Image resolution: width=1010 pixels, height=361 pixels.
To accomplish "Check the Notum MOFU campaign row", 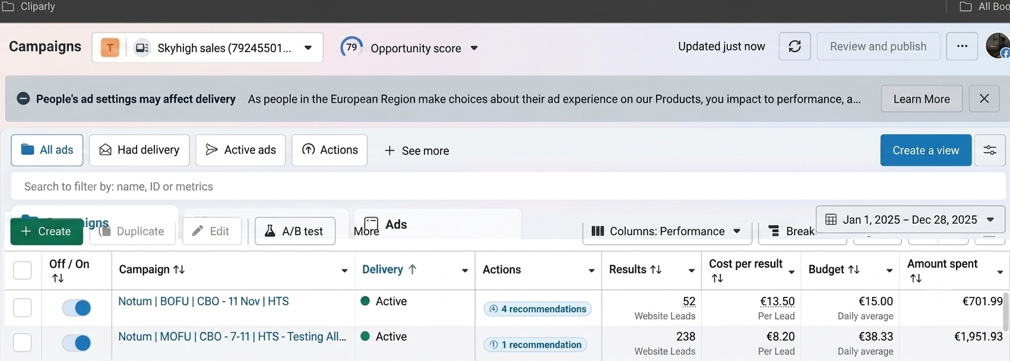I will [x=23, y=343].
